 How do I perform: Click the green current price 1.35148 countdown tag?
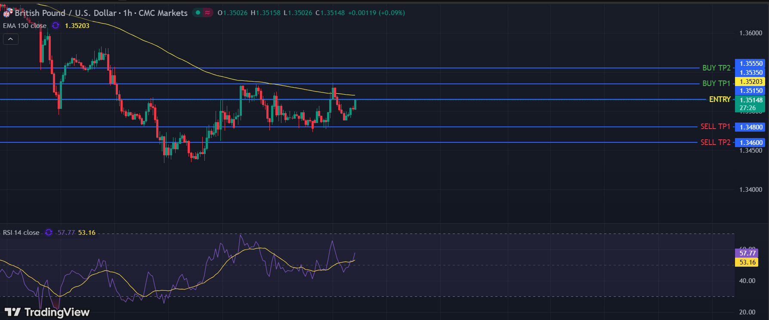pyautogui.click(x=751, y=104)
